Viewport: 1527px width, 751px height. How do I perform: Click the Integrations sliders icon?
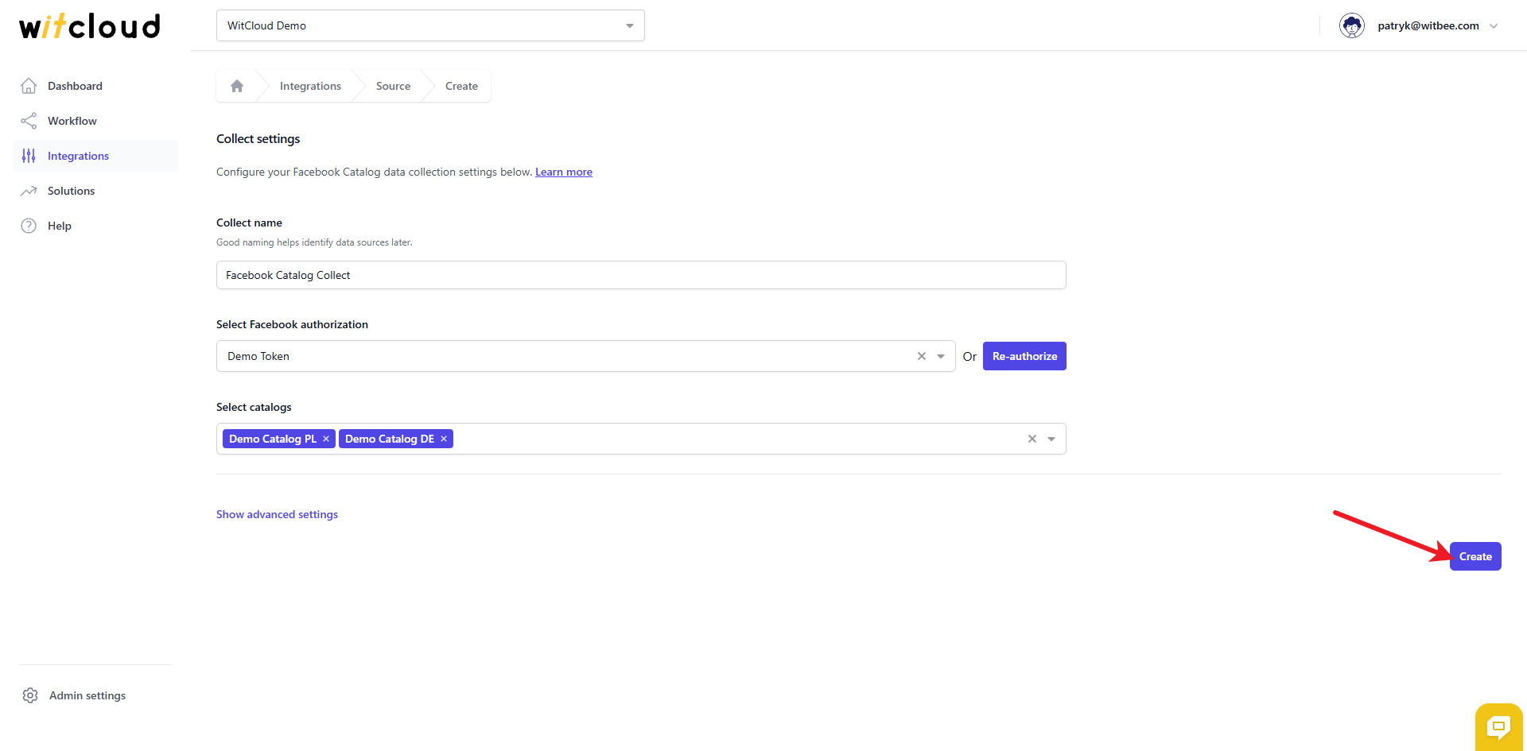pyautogui.click(x=29, y=156)
